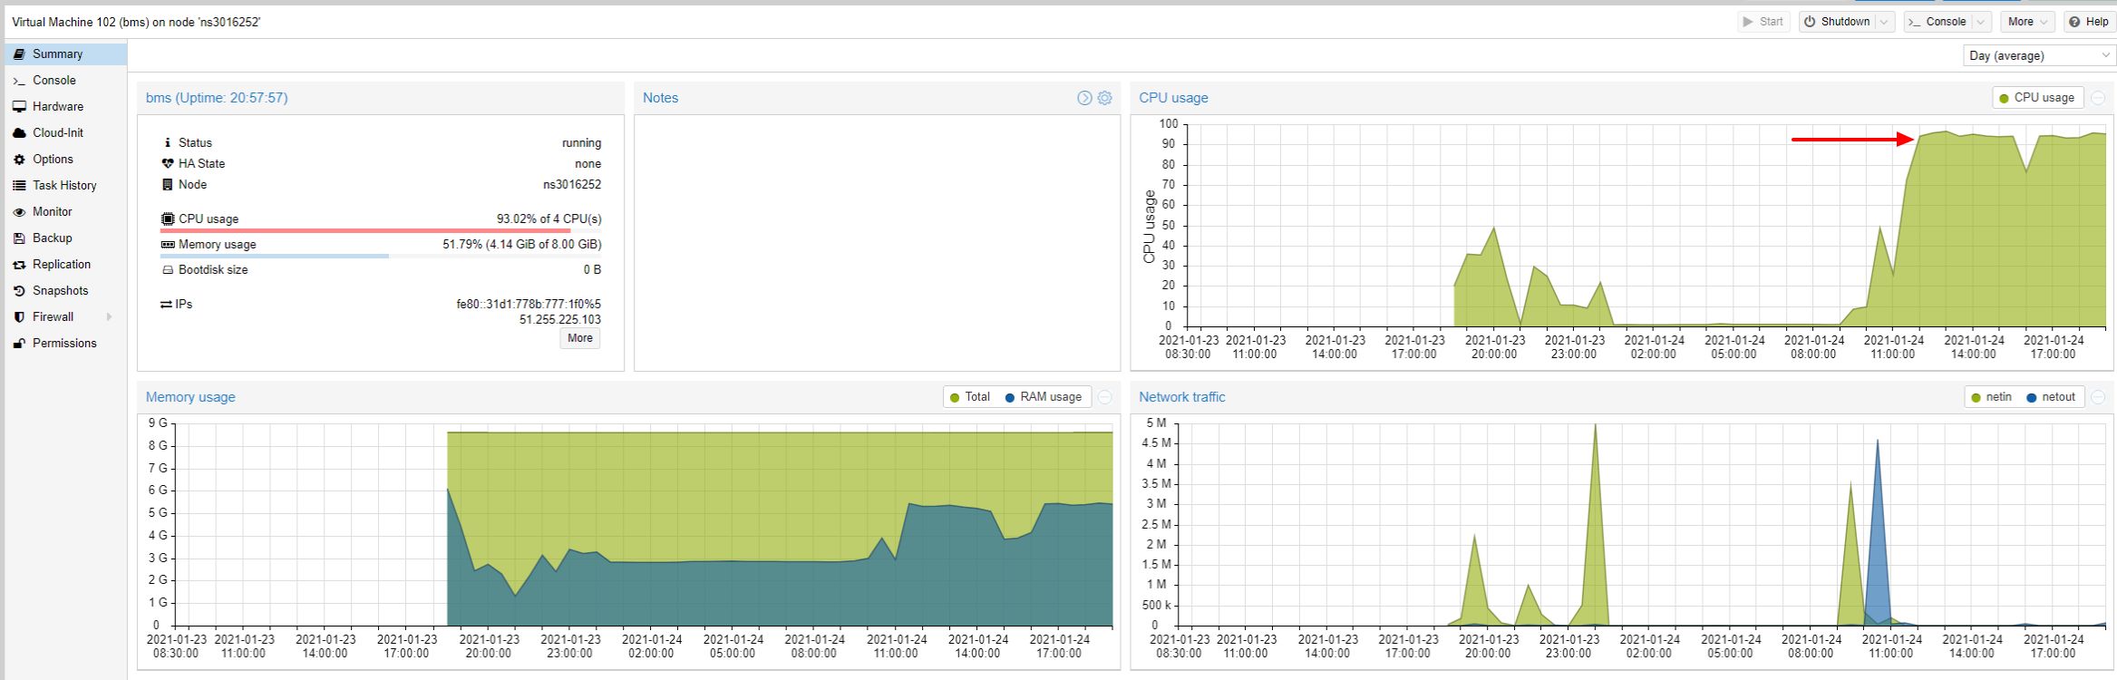
Task: Switch to the Monitor menu item
Action: [52, 211]
